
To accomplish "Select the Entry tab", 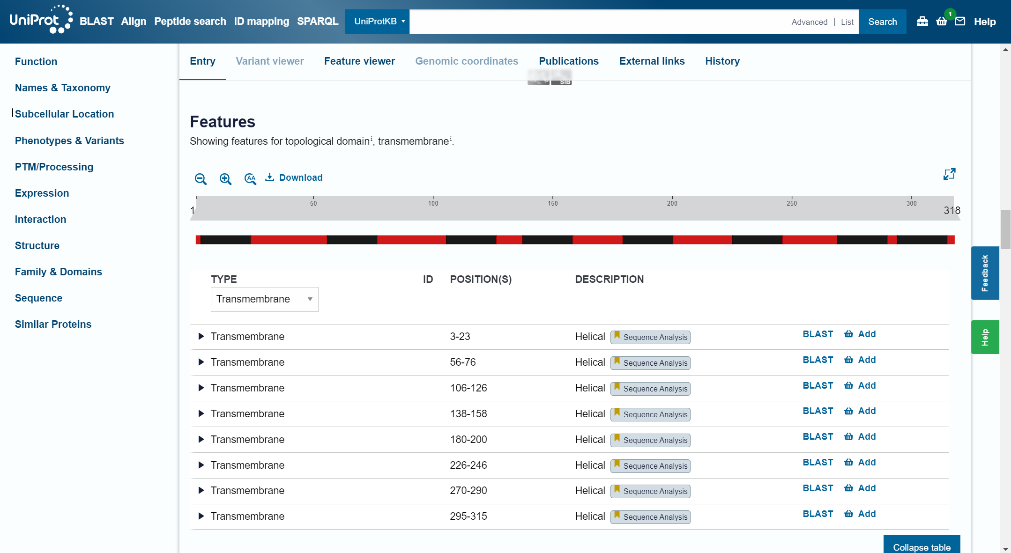I will [202, 61].
